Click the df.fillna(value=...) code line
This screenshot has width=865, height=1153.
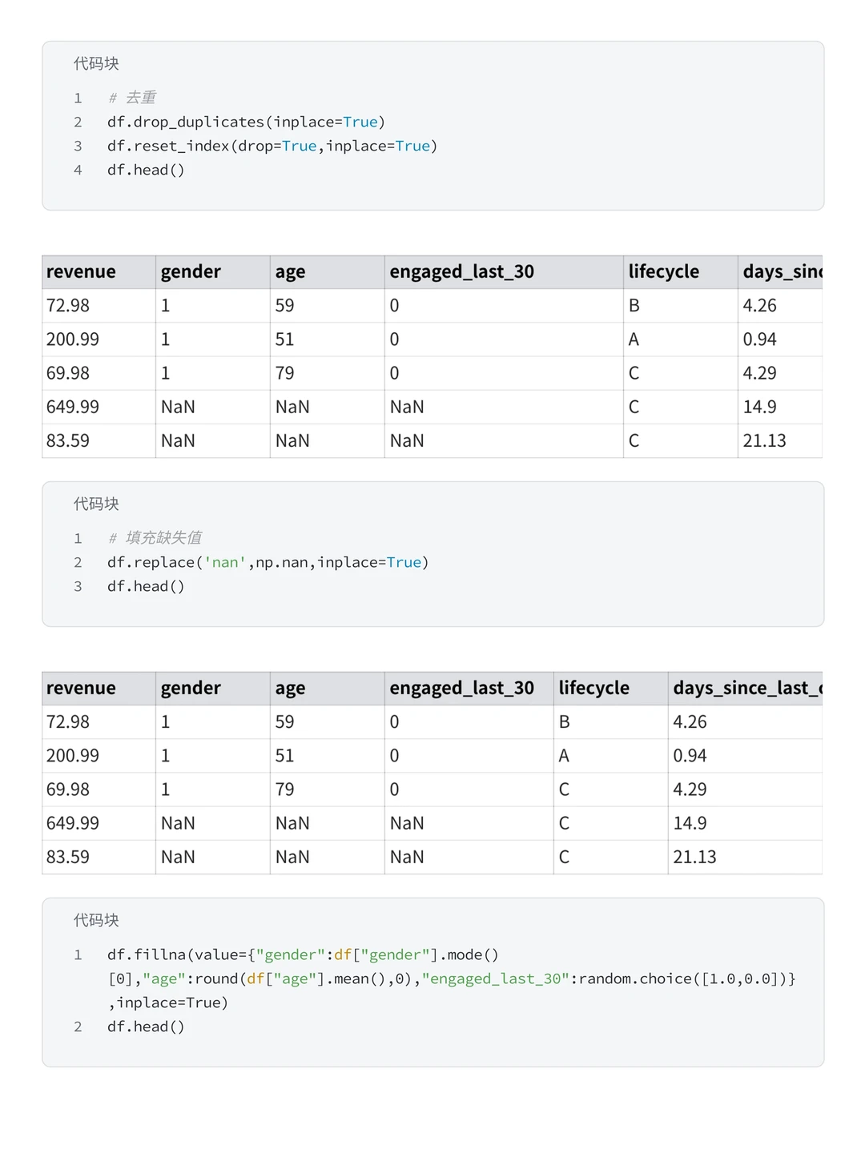pyautogui.click(x=303, y=954)
